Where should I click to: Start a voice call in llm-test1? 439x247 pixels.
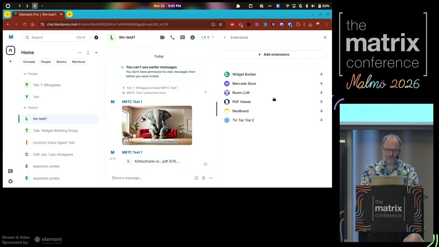[x=173, y=37]
